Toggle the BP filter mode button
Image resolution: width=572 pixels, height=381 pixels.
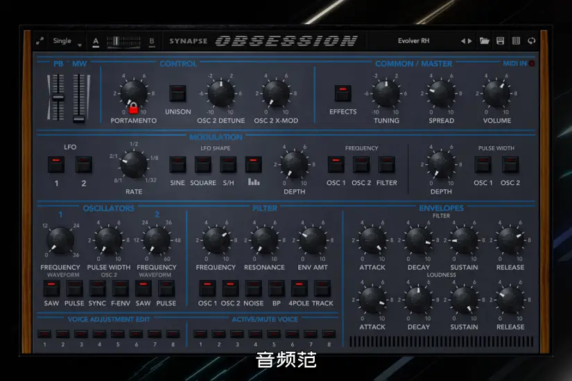point(276,288)
